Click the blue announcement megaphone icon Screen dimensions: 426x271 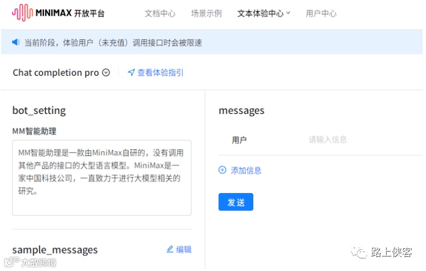pos(16,42)
